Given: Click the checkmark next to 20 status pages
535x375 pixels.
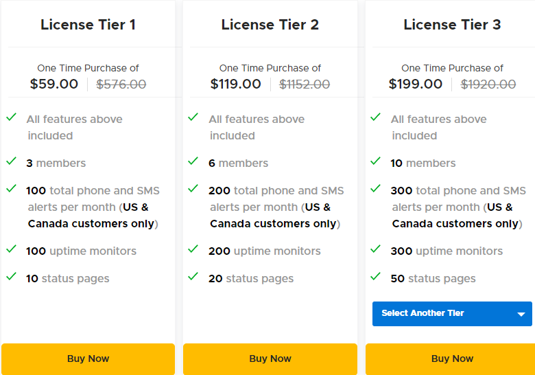Looking at the screenshot, I should coord(193,277).
